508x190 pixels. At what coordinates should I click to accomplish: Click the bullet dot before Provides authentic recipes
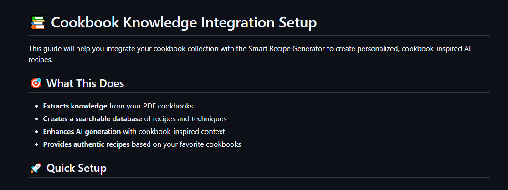[37, 144]
